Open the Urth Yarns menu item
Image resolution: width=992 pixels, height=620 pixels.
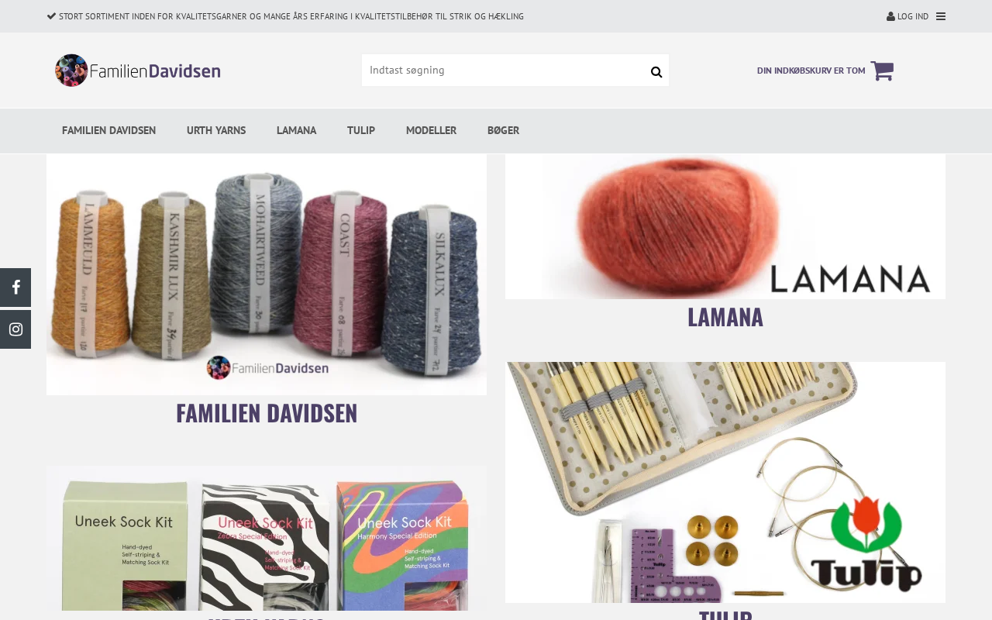coord(216,130)
